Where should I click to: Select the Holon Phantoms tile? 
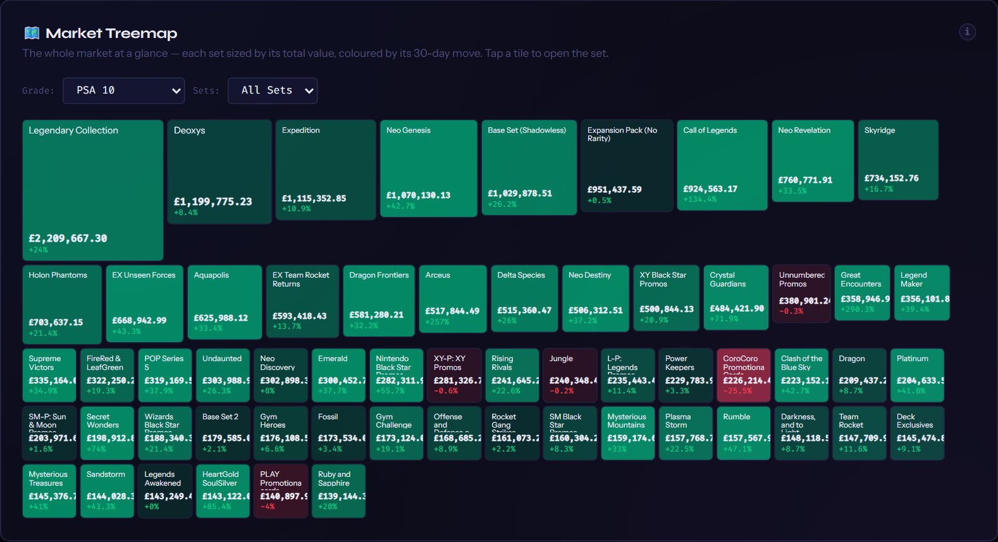[62, 304]
